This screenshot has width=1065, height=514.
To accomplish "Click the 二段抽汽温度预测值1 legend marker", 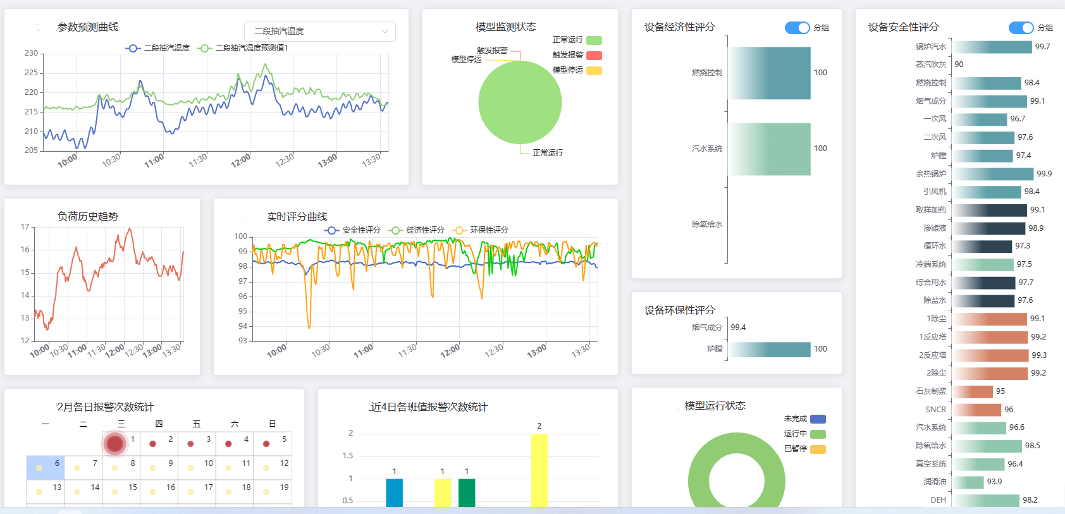I will (204, 48).
